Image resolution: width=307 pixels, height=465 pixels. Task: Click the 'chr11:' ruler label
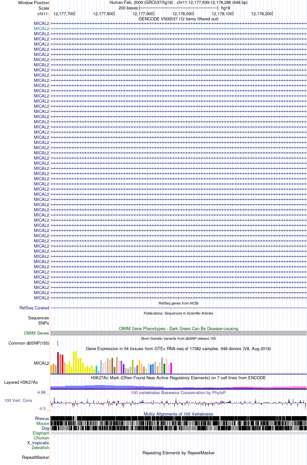pyautogui.click(x=43, y=14)
